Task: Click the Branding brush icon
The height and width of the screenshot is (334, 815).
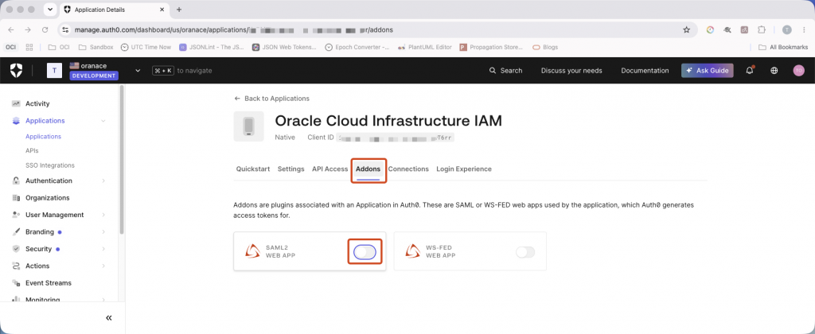Action: pyautogui.click(x=16, y=231)
